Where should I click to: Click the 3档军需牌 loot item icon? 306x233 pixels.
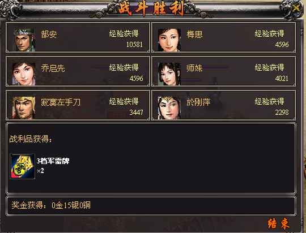[x=23, y=166]
